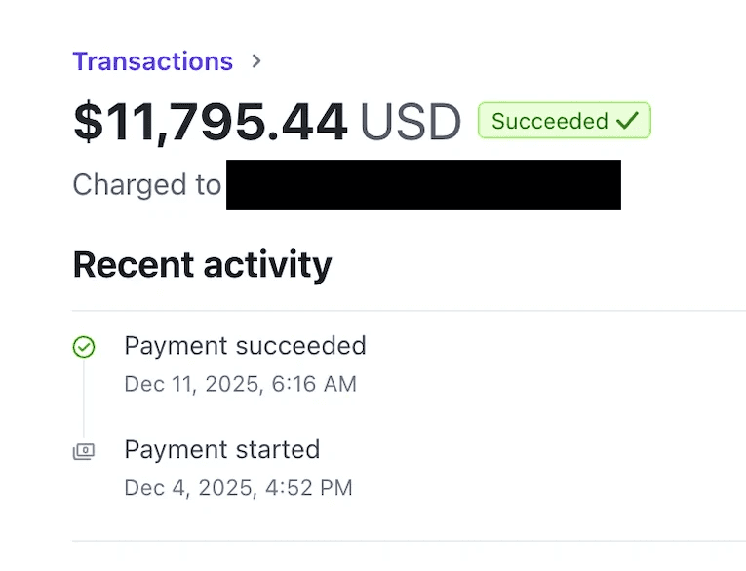Click the Charged to label
This screenshot has width=746, height=571.
146,185
